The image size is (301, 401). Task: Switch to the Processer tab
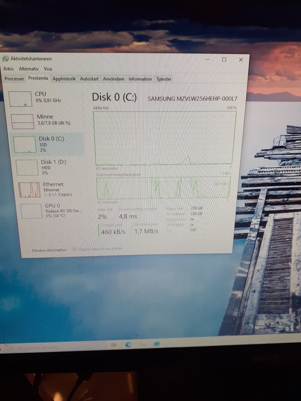[14, 79]
